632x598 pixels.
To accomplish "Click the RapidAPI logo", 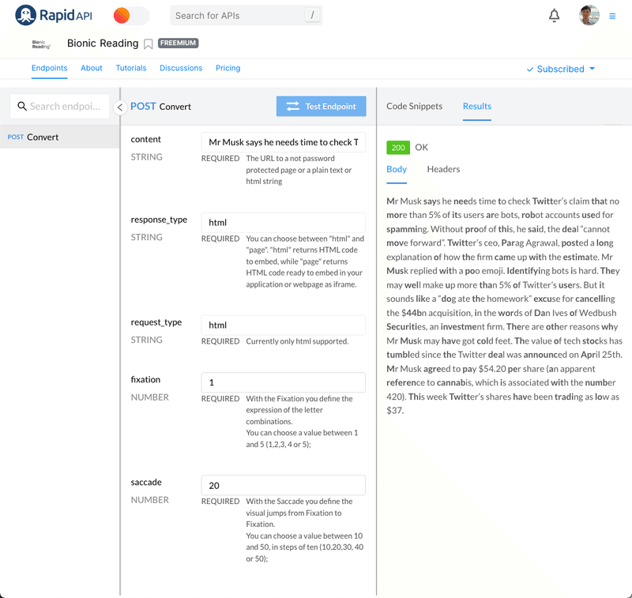I will pos(54,15).
